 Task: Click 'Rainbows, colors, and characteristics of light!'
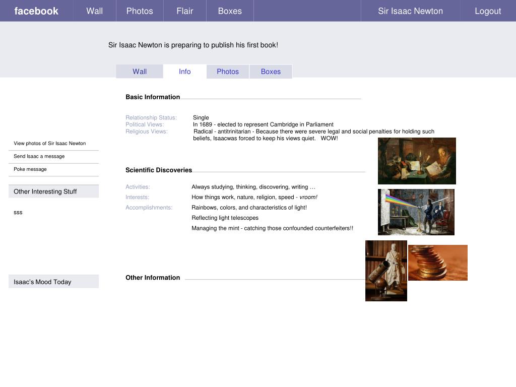pyautogui.click(x=249, y=208)
